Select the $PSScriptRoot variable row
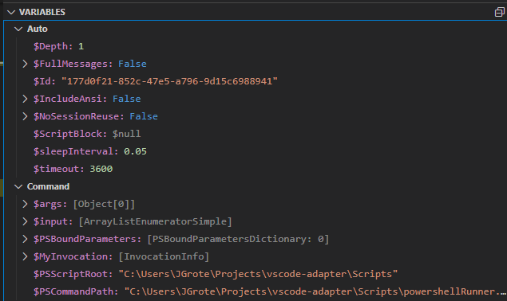Viewport: 507px width, 301px height. pos(255,274)
